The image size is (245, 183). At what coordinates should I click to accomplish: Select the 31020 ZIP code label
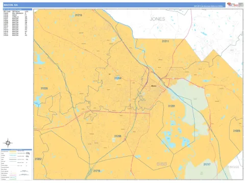(x=237, y=131)
